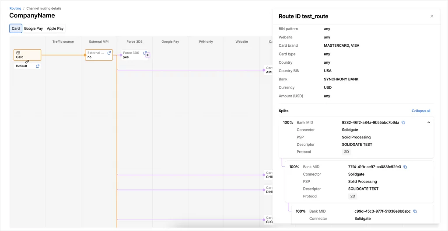This screenshot has height=231, width=448.
Task: Click the first split's SOLIDGATE TEST descriptor
Action: (x=357, y=145)
